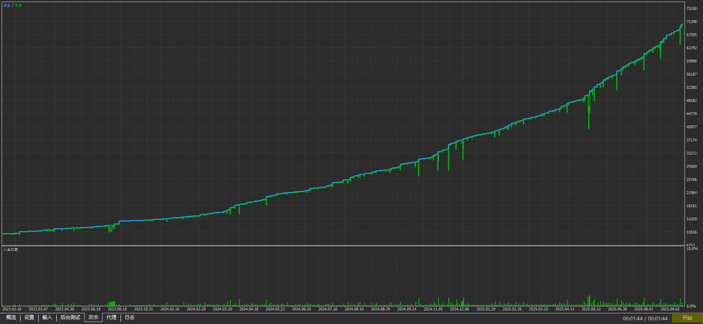Click the green 净值 equity legend label

tap(18, 5)
